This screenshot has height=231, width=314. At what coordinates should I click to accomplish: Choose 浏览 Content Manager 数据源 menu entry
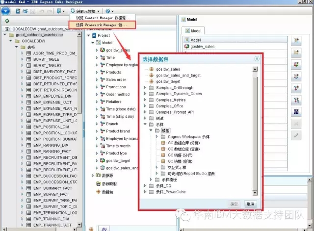(103, 18)
